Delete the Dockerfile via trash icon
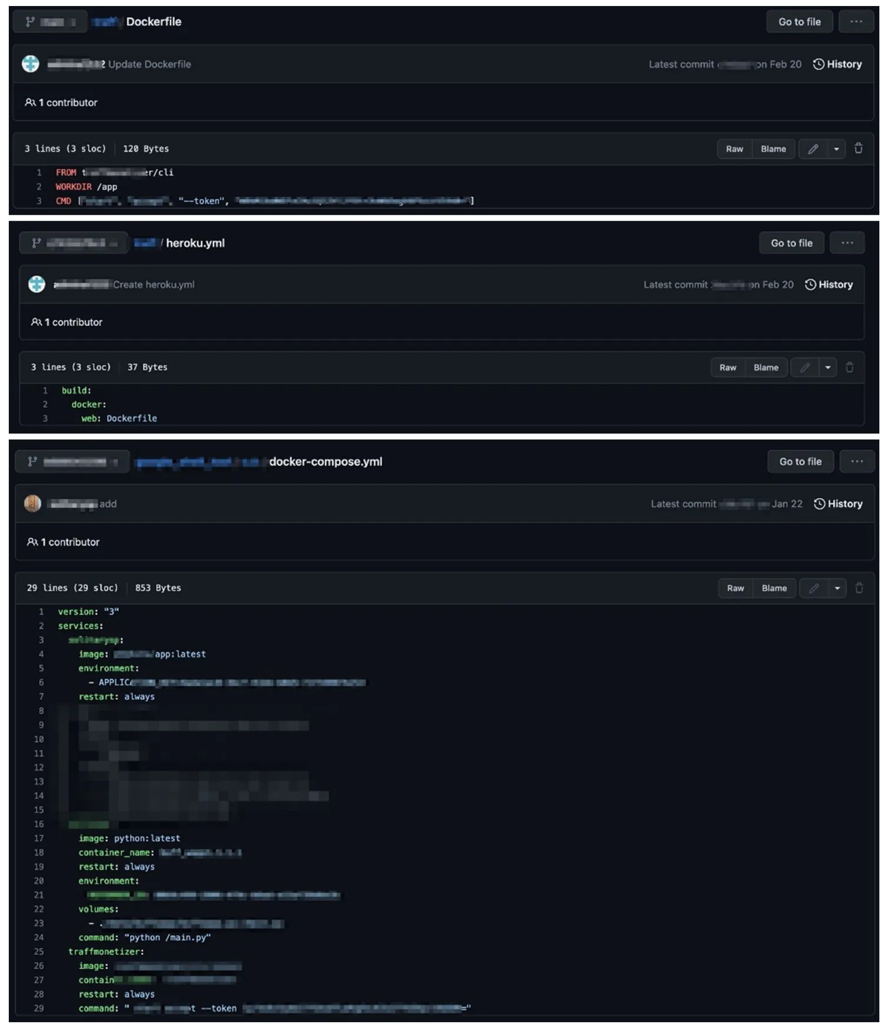Screen dimensions: 890x1031 (858, 148)
